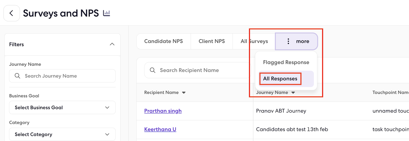The width and height of the screenshot is (409, 141).
Task: Collapse the Filters panel chevron
Action: (112, 44)
